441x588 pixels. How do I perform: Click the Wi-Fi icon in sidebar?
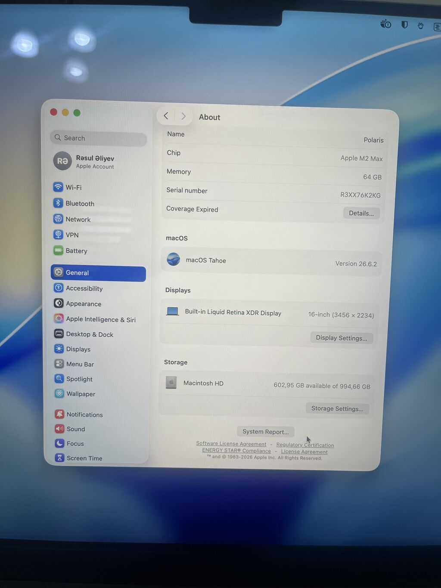point(58,187)
